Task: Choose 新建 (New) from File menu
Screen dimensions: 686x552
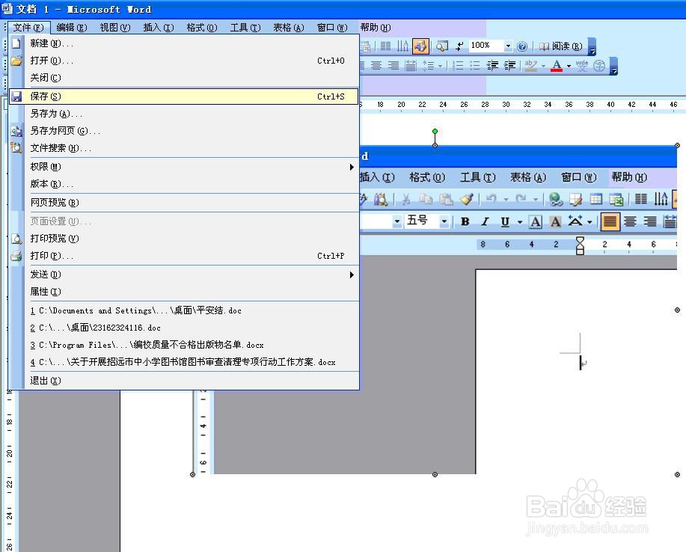Action: coord(184,43)
